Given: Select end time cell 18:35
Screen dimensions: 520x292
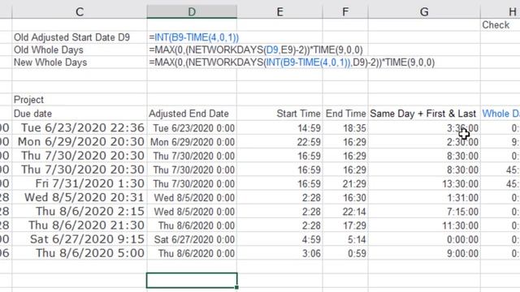Looking at the screenshot, I should pyautogui.click(x=354, y=128).
